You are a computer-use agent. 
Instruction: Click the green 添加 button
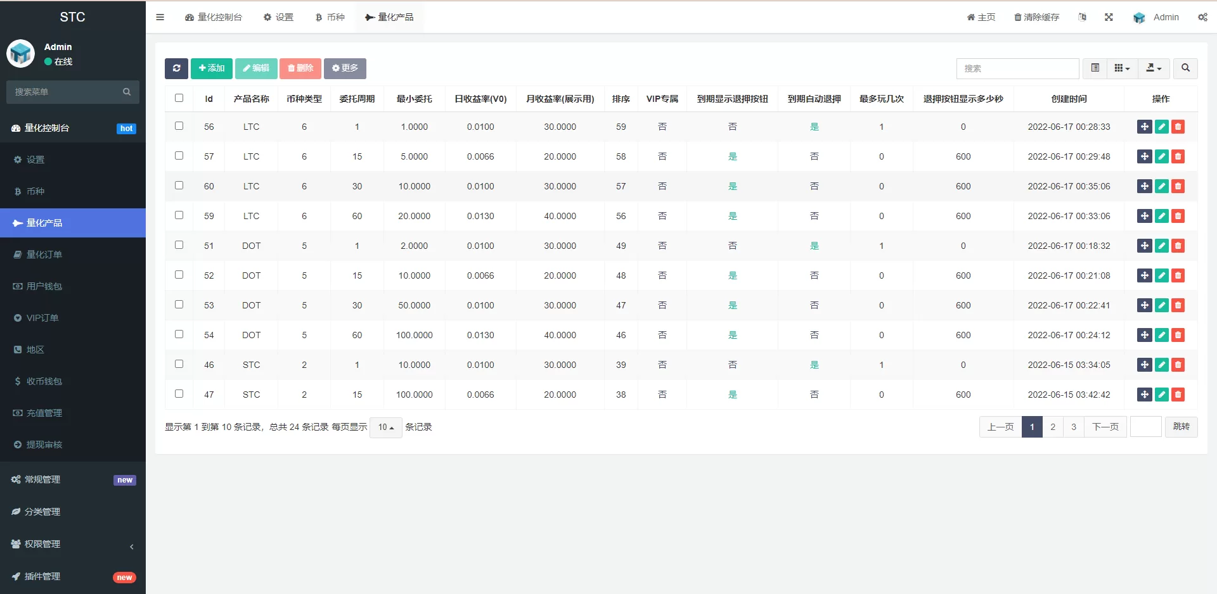(212, 68)
